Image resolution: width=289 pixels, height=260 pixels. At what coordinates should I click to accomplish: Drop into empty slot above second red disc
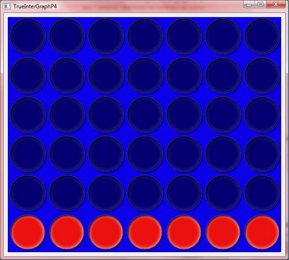tap(67, 193)
